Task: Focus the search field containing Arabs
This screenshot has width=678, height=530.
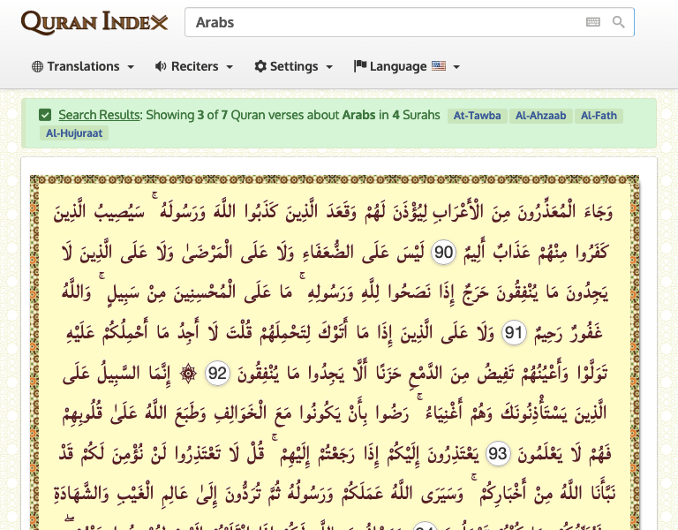Action: (x=380, y=22)
